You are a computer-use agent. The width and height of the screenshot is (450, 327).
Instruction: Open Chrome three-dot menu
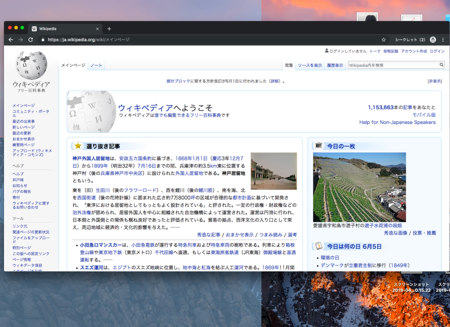(443, 40)
